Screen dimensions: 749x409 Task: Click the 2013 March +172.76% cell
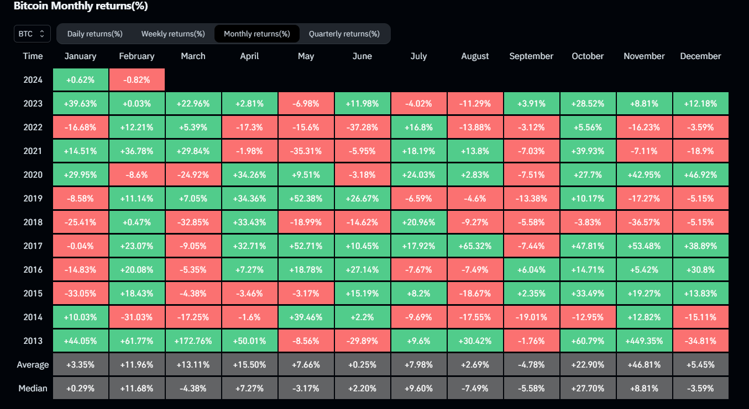tap(193, 341)
